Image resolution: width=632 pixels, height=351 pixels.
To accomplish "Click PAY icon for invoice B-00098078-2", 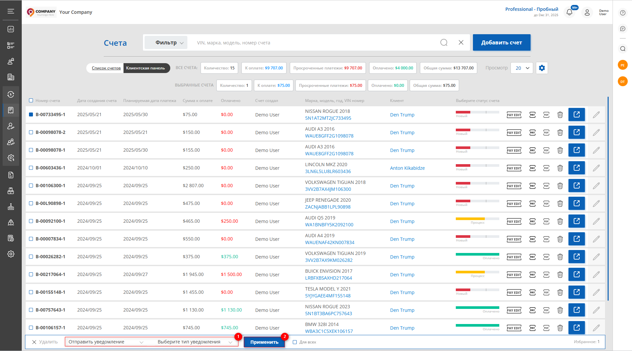I will pyautogui.click(x=533, y=133).
